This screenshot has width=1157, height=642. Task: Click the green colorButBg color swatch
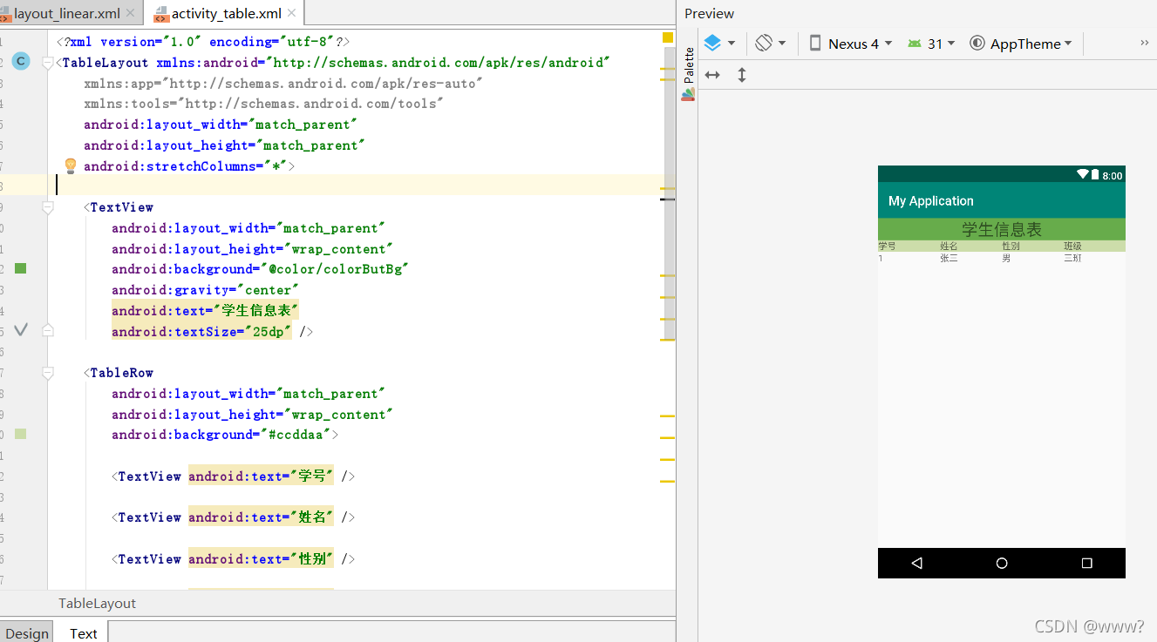pos(21,268)
